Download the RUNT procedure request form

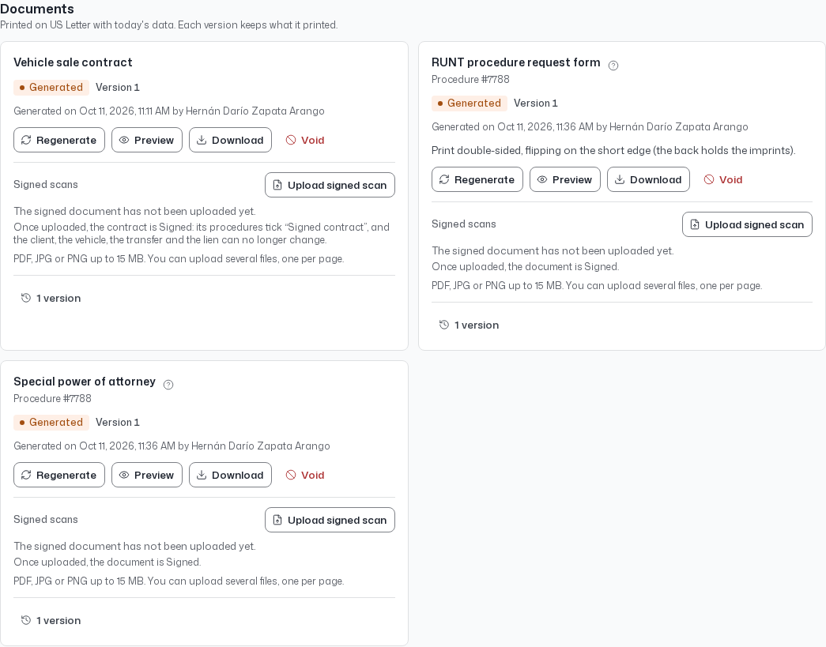(648, 179)
